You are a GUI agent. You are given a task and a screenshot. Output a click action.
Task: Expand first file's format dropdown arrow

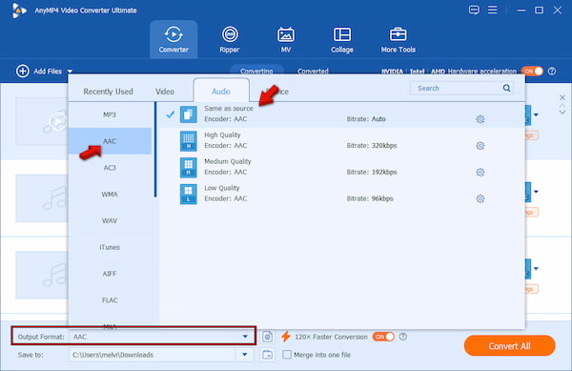click(x=536, y=114)
